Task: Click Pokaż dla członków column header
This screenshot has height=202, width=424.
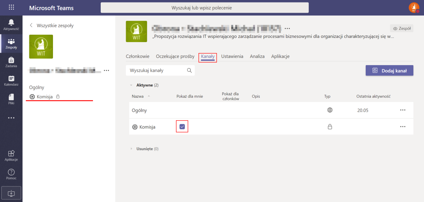Action: (x=230, y=96)
